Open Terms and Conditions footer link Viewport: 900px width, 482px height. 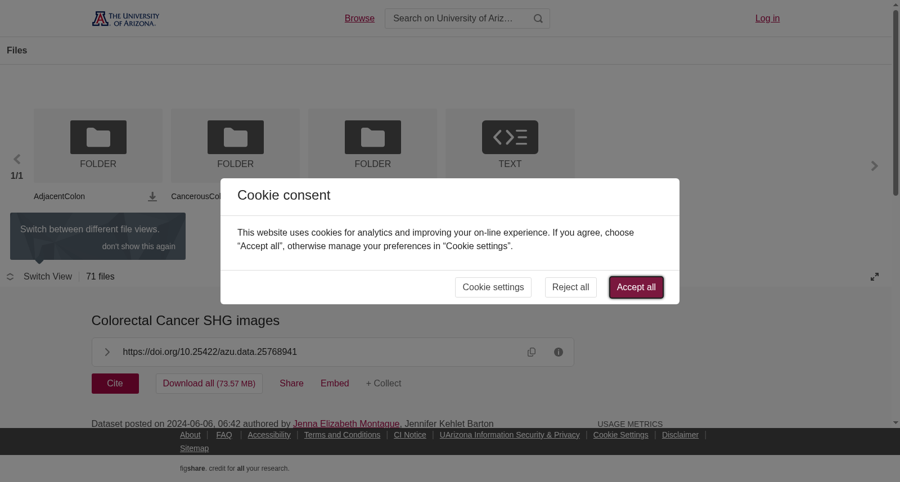pyautogui.click(x=342, y=435)
